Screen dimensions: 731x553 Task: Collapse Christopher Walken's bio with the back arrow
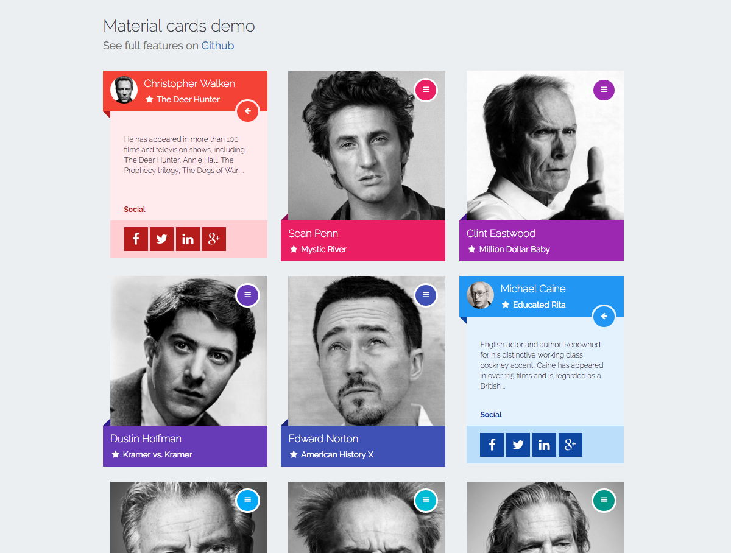(247, 111)
